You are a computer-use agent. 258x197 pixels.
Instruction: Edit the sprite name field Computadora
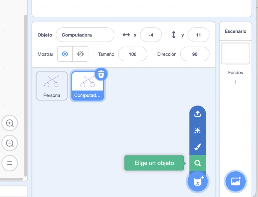[x=85, y=35]
